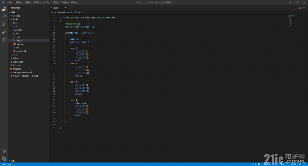308x166 pixels.
Task: Click line number 26 in the gutter
Action: [x=54, y=82]
